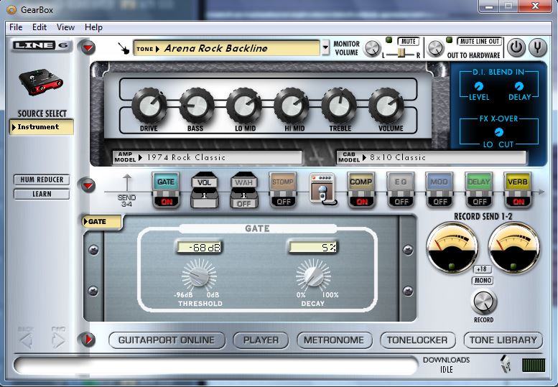Turn on the EQ OFF switch
Viewport: 558px width, 387px height.
(401, 202)
